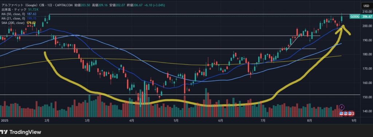The image size is (373, 137).
Task: Click the 200.00 price axis label
Action: (367, 26)
